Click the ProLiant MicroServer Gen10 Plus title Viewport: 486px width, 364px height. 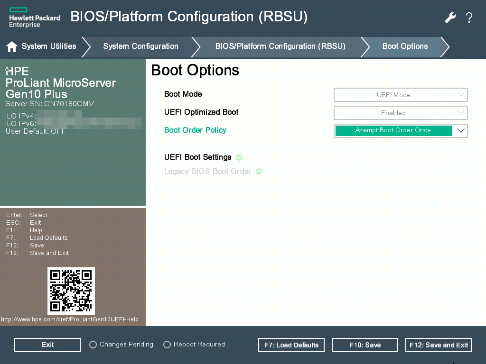click(x=60, y=89)
